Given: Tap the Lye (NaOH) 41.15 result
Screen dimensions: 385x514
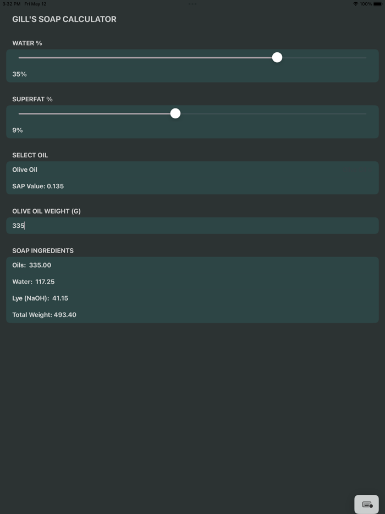Looking at the screenshot, I should click(x=40, y=298).
